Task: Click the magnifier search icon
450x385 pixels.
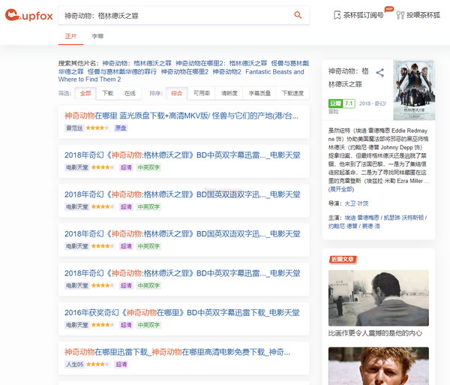Action: [x=298, y=15]
